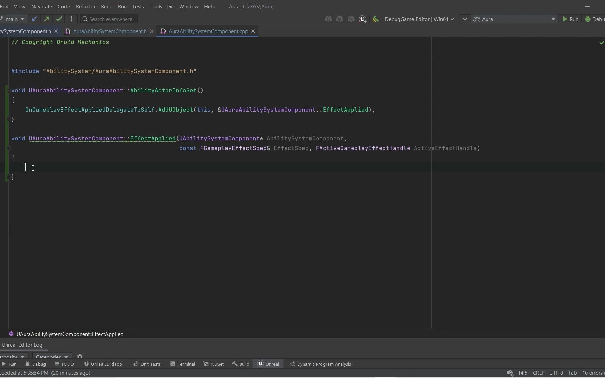Click the build succeeded status message

pos(45,373)
